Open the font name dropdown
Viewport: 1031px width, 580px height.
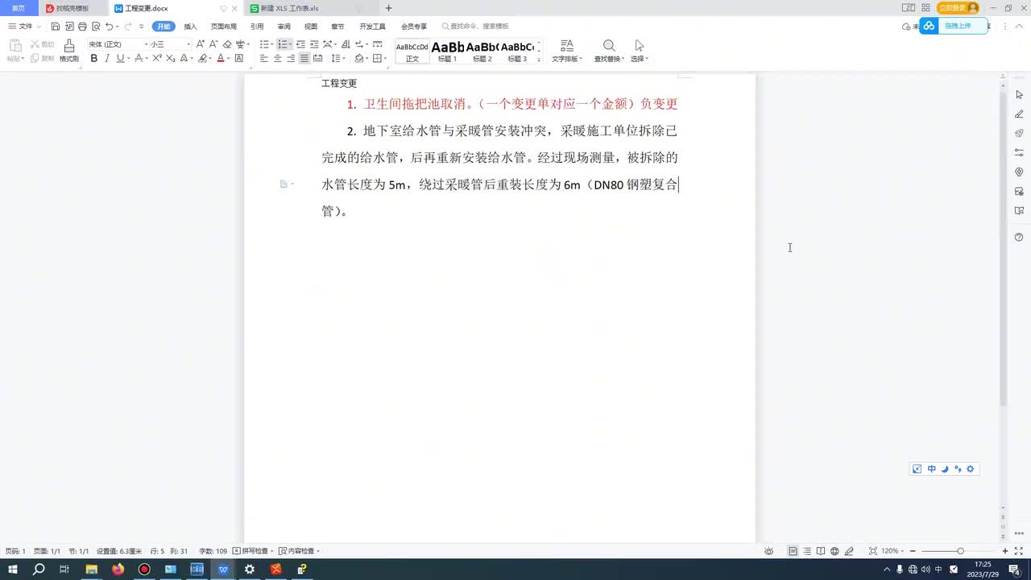click(x=147, y=44)
